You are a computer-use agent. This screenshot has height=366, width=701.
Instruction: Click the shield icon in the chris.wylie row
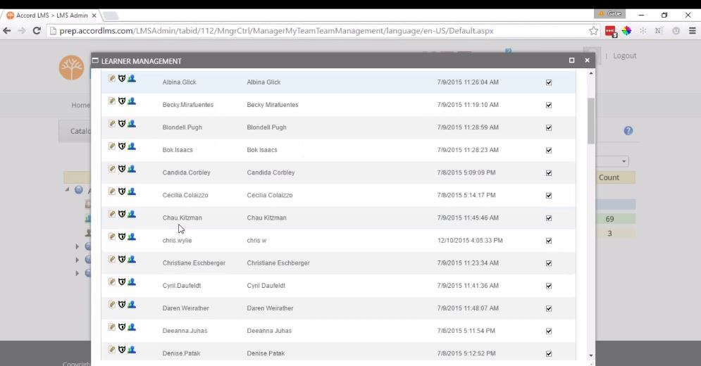(x=121, y=236)
